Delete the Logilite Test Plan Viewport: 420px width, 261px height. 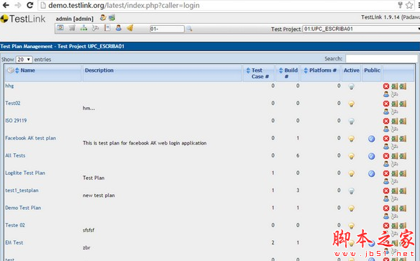pyautogui.click(x=386, y=173)
